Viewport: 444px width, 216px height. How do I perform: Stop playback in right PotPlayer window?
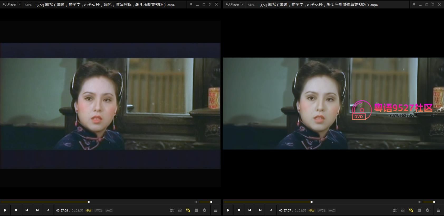[x=239, y=210]
